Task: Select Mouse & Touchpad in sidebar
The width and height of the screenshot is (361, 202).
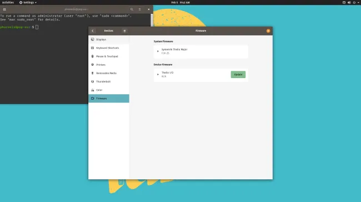Action: [x=109, y=56]
